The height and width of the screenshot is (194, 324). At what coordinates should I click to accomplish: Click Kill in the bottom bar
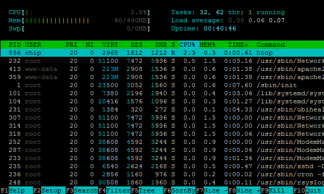point(281,190)
